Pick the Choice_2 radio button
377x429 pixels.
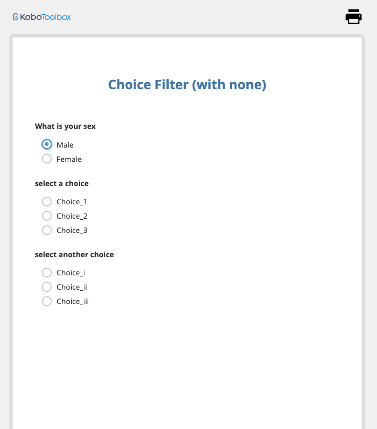click(47, 216)
